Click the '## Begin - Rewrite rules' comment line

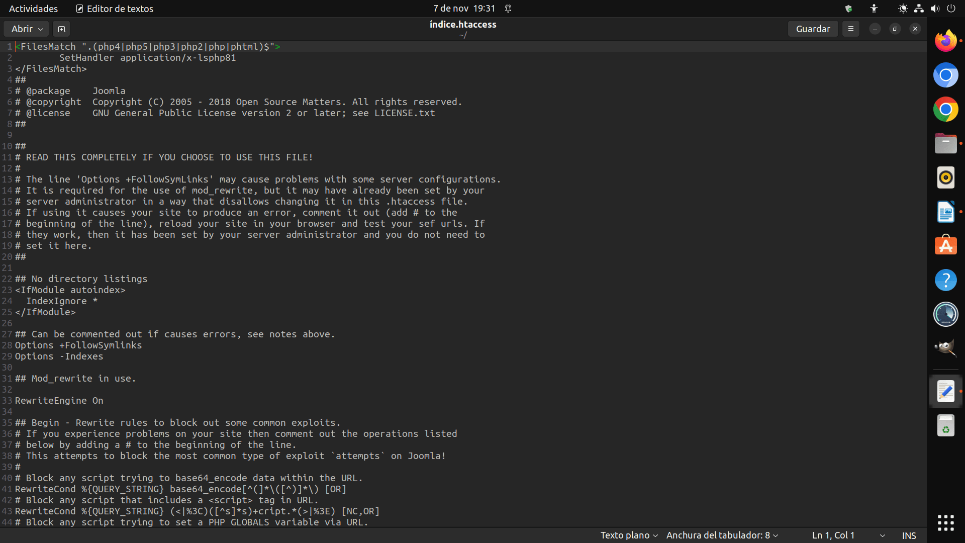(x=178, y=423)
